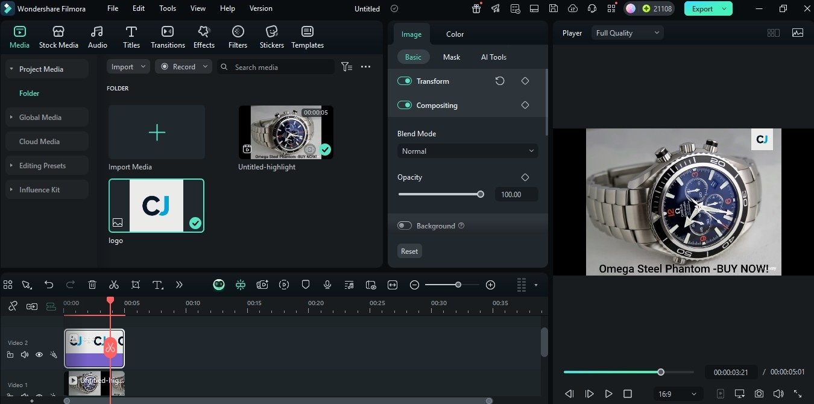
Task: Enable the Background switch
Action: coord(405,226)
